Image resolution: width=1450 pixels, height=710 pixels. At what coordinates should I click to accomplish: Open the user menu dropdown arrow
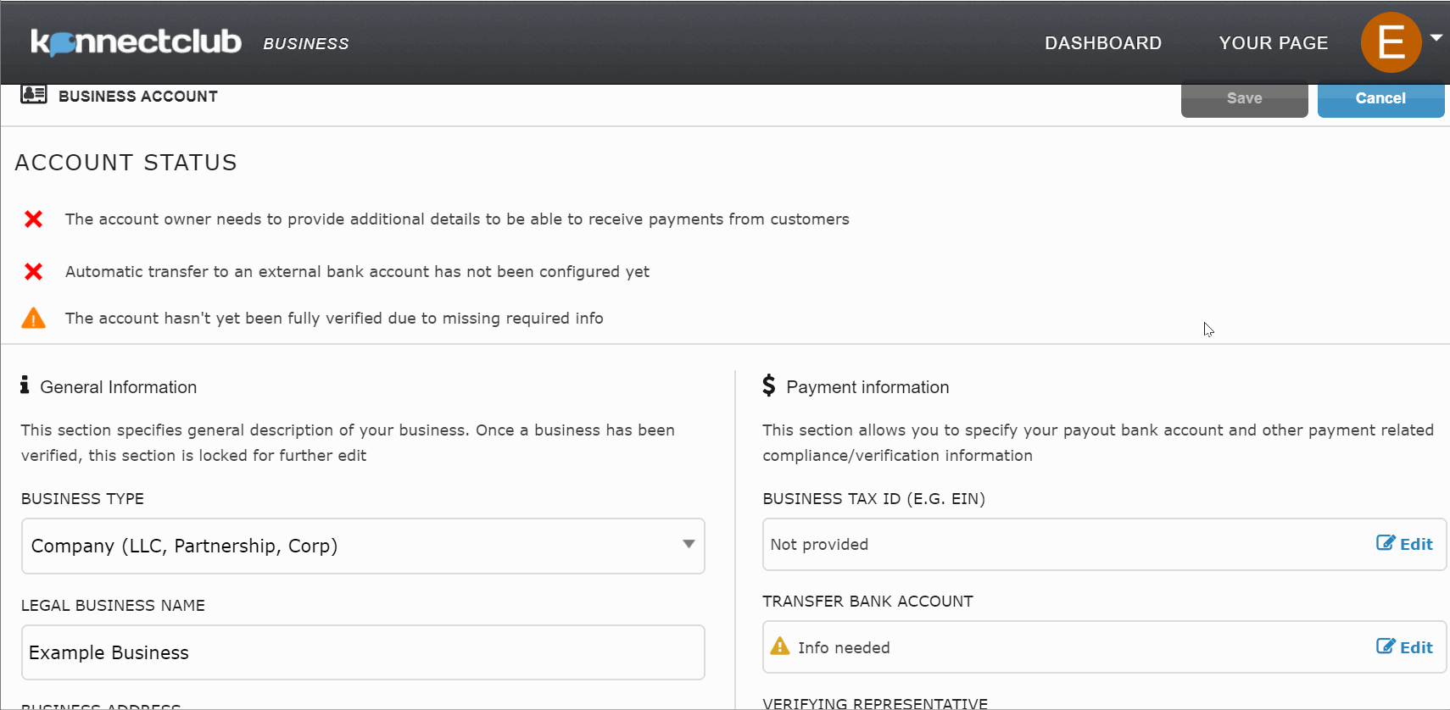point(1436,38)
